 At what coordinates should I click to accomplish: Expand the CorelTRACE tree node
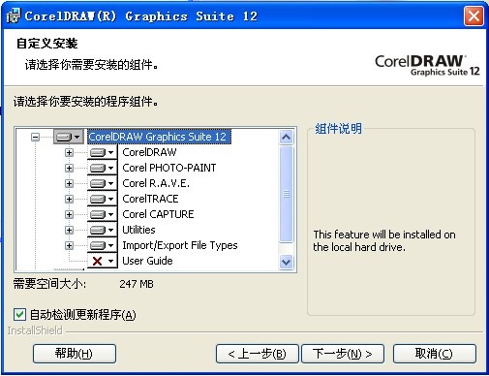69,199
